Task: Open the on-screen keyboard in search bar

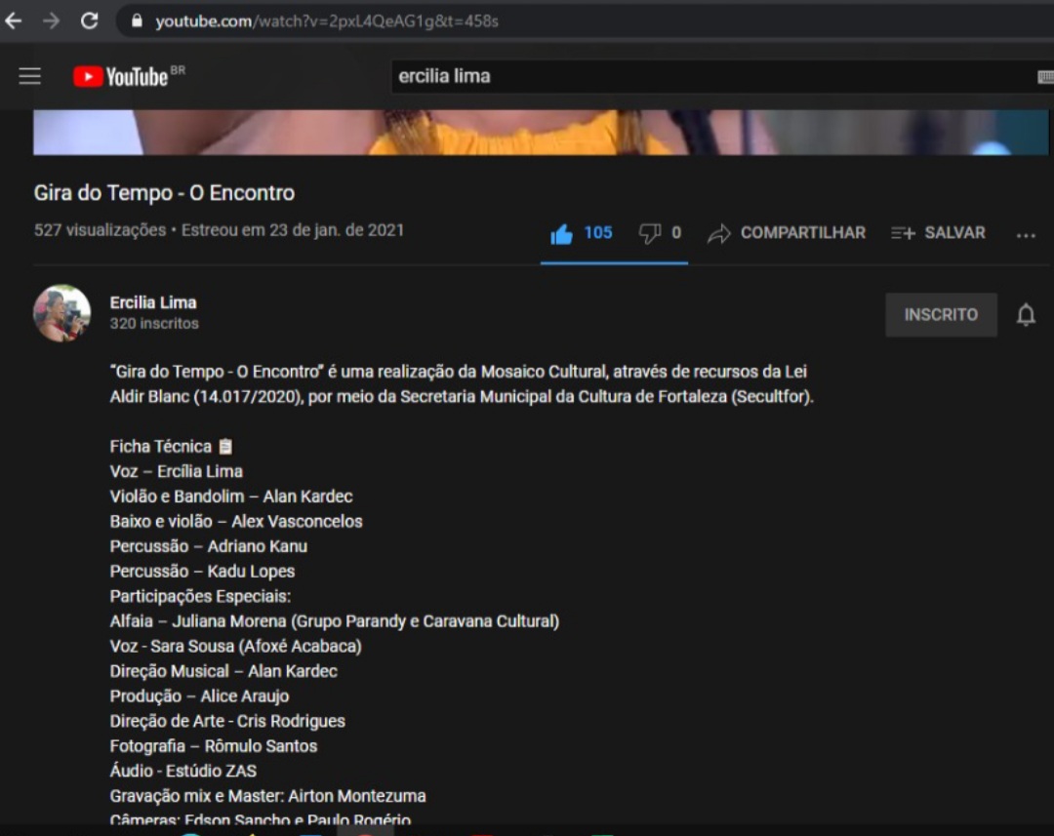Action: (1044, 77)
